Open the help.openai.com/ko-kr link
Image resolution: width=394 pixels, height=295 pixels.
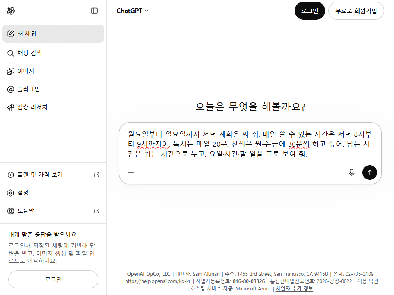pos(158,281)
